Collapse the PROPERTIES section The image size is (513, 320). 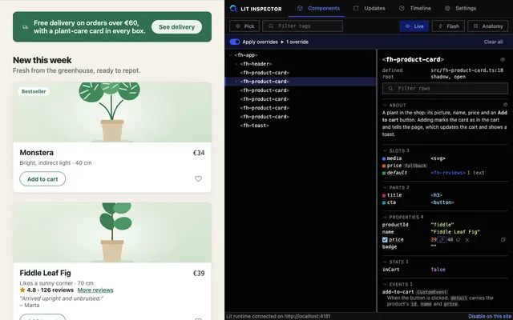tap(385, 217)
